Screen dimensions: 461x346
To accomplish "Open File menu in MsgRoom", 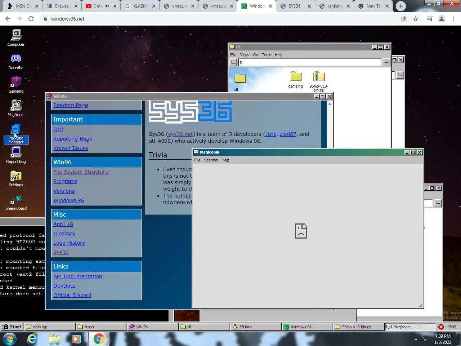I will click(x=197, y=160).
